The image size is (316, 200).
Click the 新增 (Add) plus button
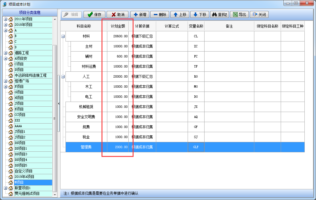[139, 15]
